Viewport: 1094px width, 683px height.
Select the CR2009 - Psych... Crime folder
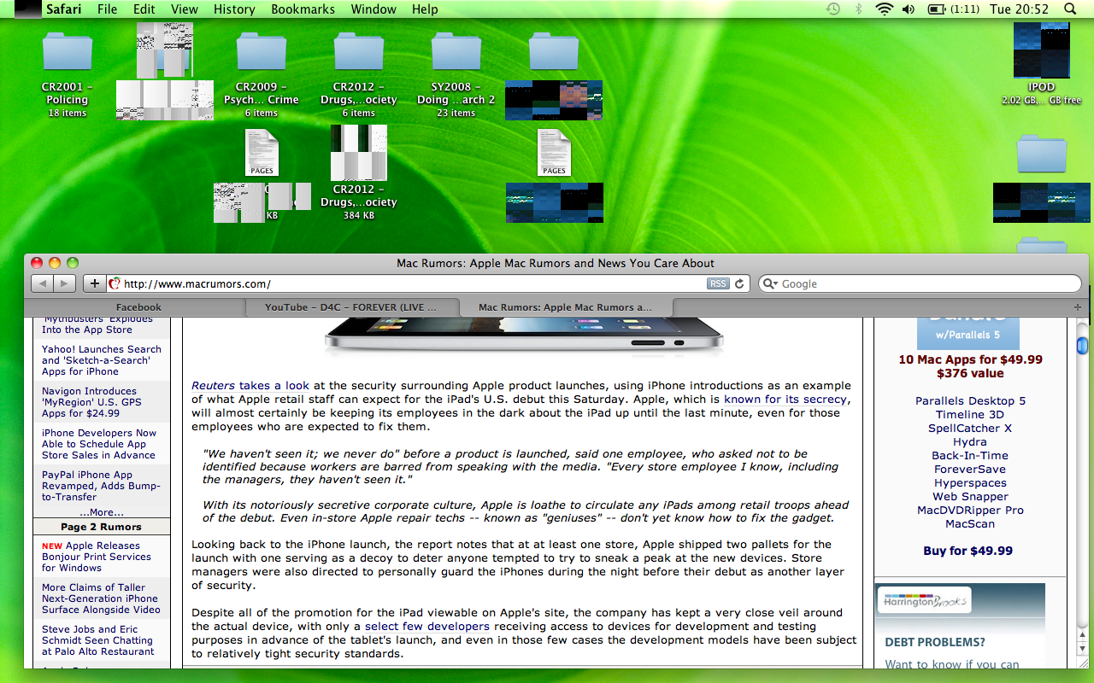click(261, 51)
